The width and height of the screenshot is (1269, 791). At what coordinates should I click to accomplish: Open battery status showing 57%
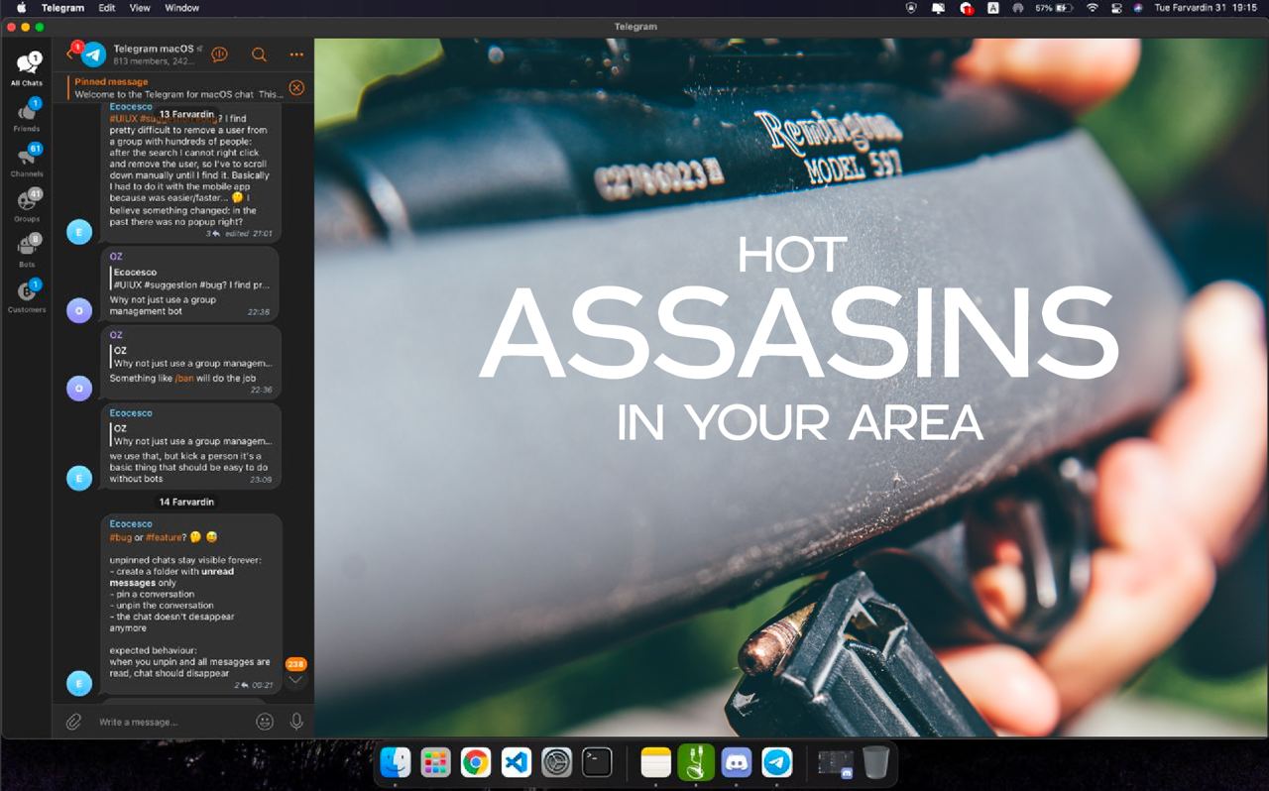[x=1054, y=8]
